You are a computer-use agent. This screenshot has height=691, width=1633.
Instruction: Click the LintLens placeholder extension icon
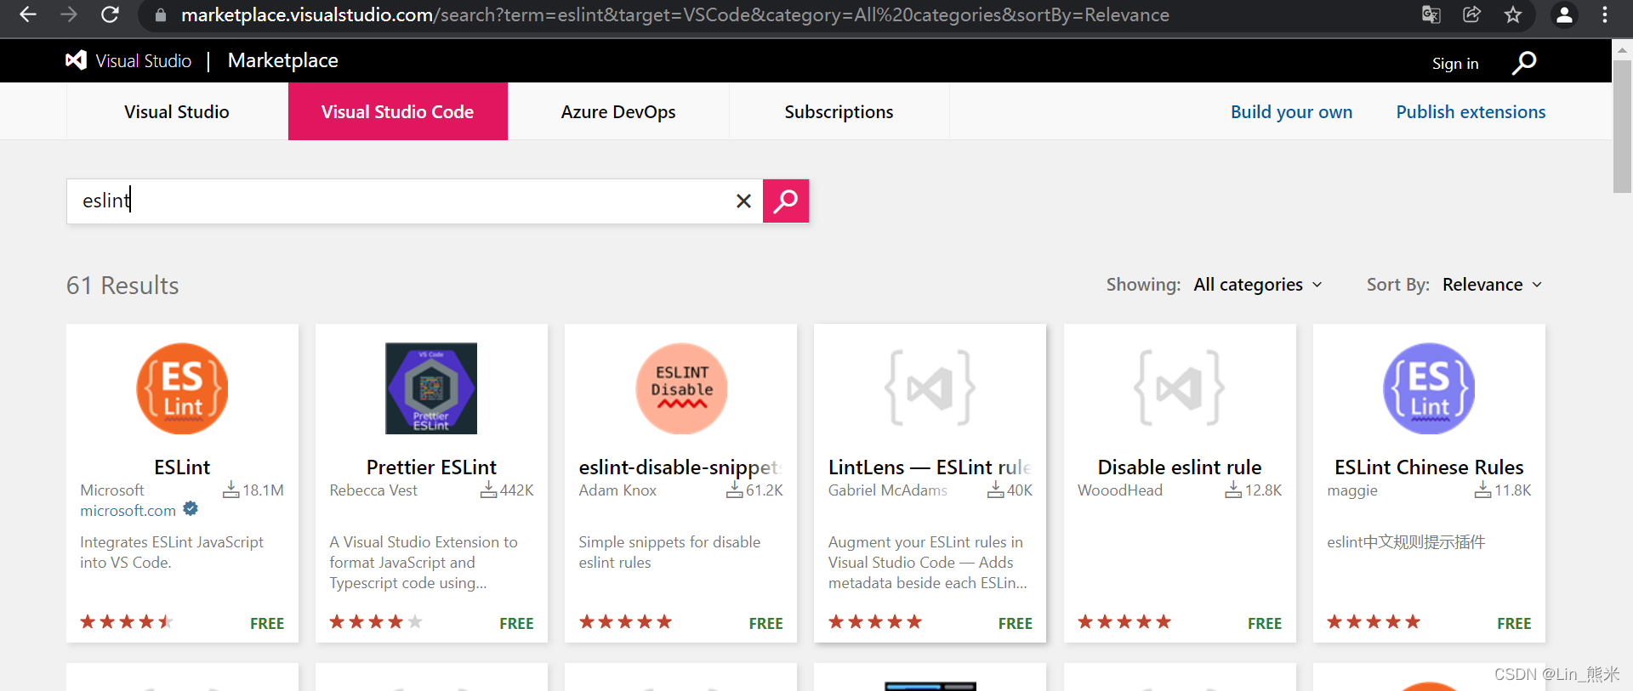(x=930, y=388)
